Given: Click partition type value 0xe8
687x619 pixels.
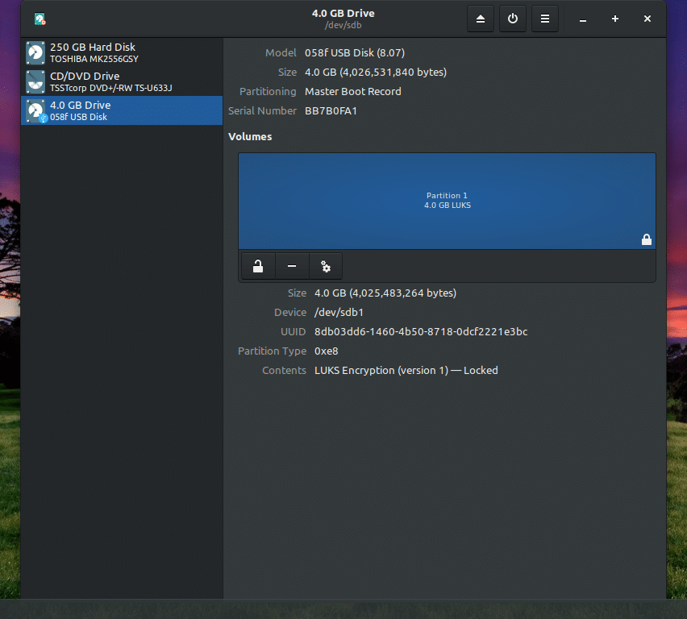Looking at the screenshot, I should (326, 351).
